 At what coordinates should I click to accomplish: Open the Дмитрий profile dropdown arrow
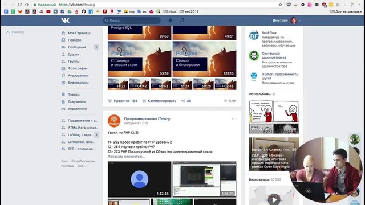click(x=300, y=20)
